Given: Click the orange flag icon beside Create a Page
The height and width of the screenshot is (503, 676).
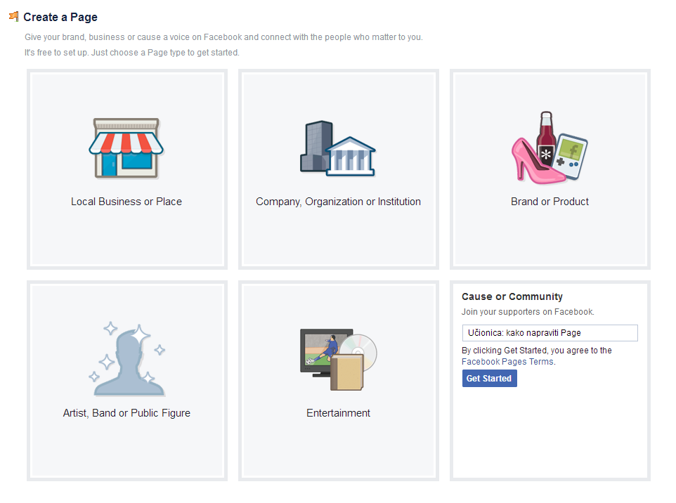Looking at the screenshot, I should click(13, 17).
